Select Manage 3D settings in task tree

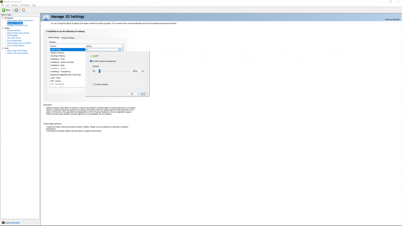click(14, 23)
